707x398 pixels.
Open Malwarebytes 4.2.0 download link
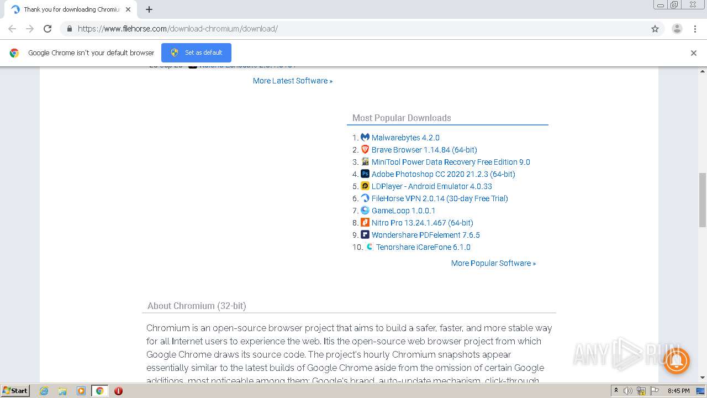[x=405, y=138]
